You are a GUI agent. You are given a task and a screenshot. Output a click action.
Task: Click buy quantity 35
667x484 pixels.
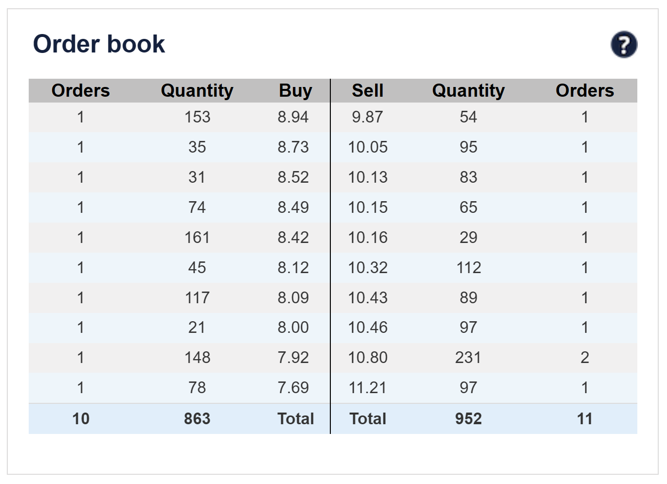[x=197, y=147]
